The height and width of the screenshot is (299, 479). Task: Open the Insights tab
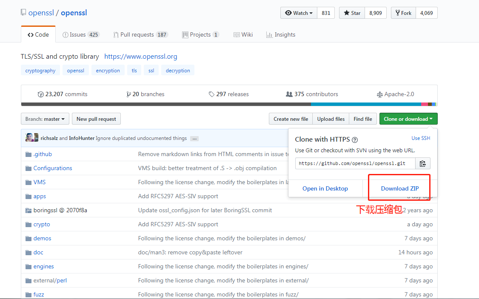click(x=281, y=34)
